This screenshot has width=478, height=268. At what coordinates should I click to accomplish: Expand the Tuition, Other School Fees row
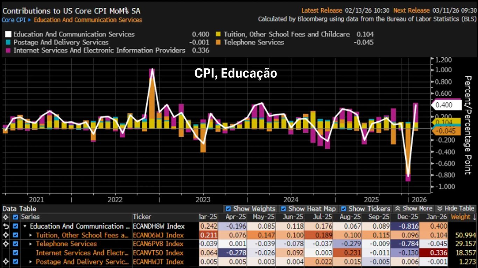pos(31,235)
